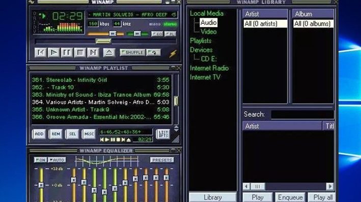Viewport: 361px width, 202px height.
Task: Toggle the Repeat button
Action: coord(153,53)
